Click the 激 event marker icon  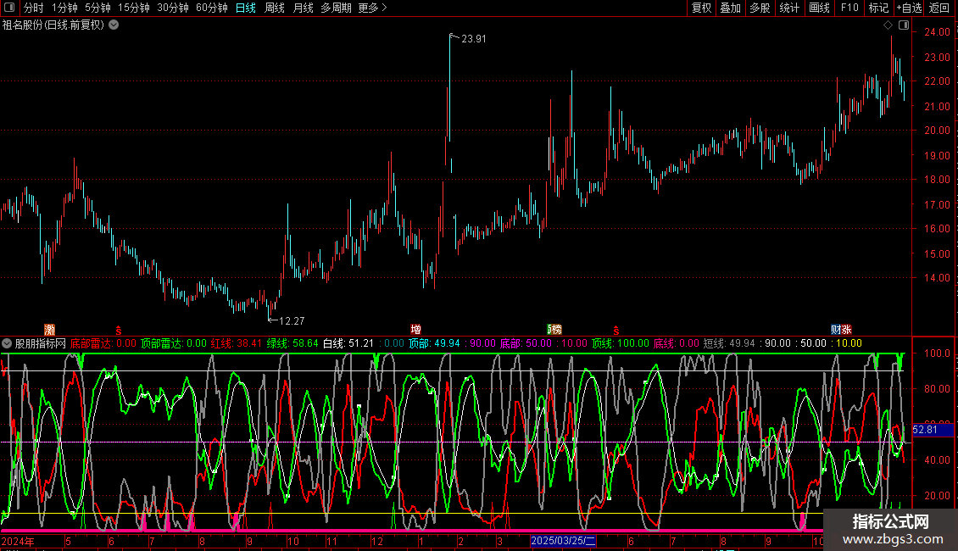pos(50,329)
